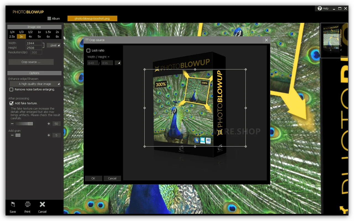Click the fake texture amount slider
This screenshot has height=221, width=354.
pyautogui.click(x=24, y=124)
